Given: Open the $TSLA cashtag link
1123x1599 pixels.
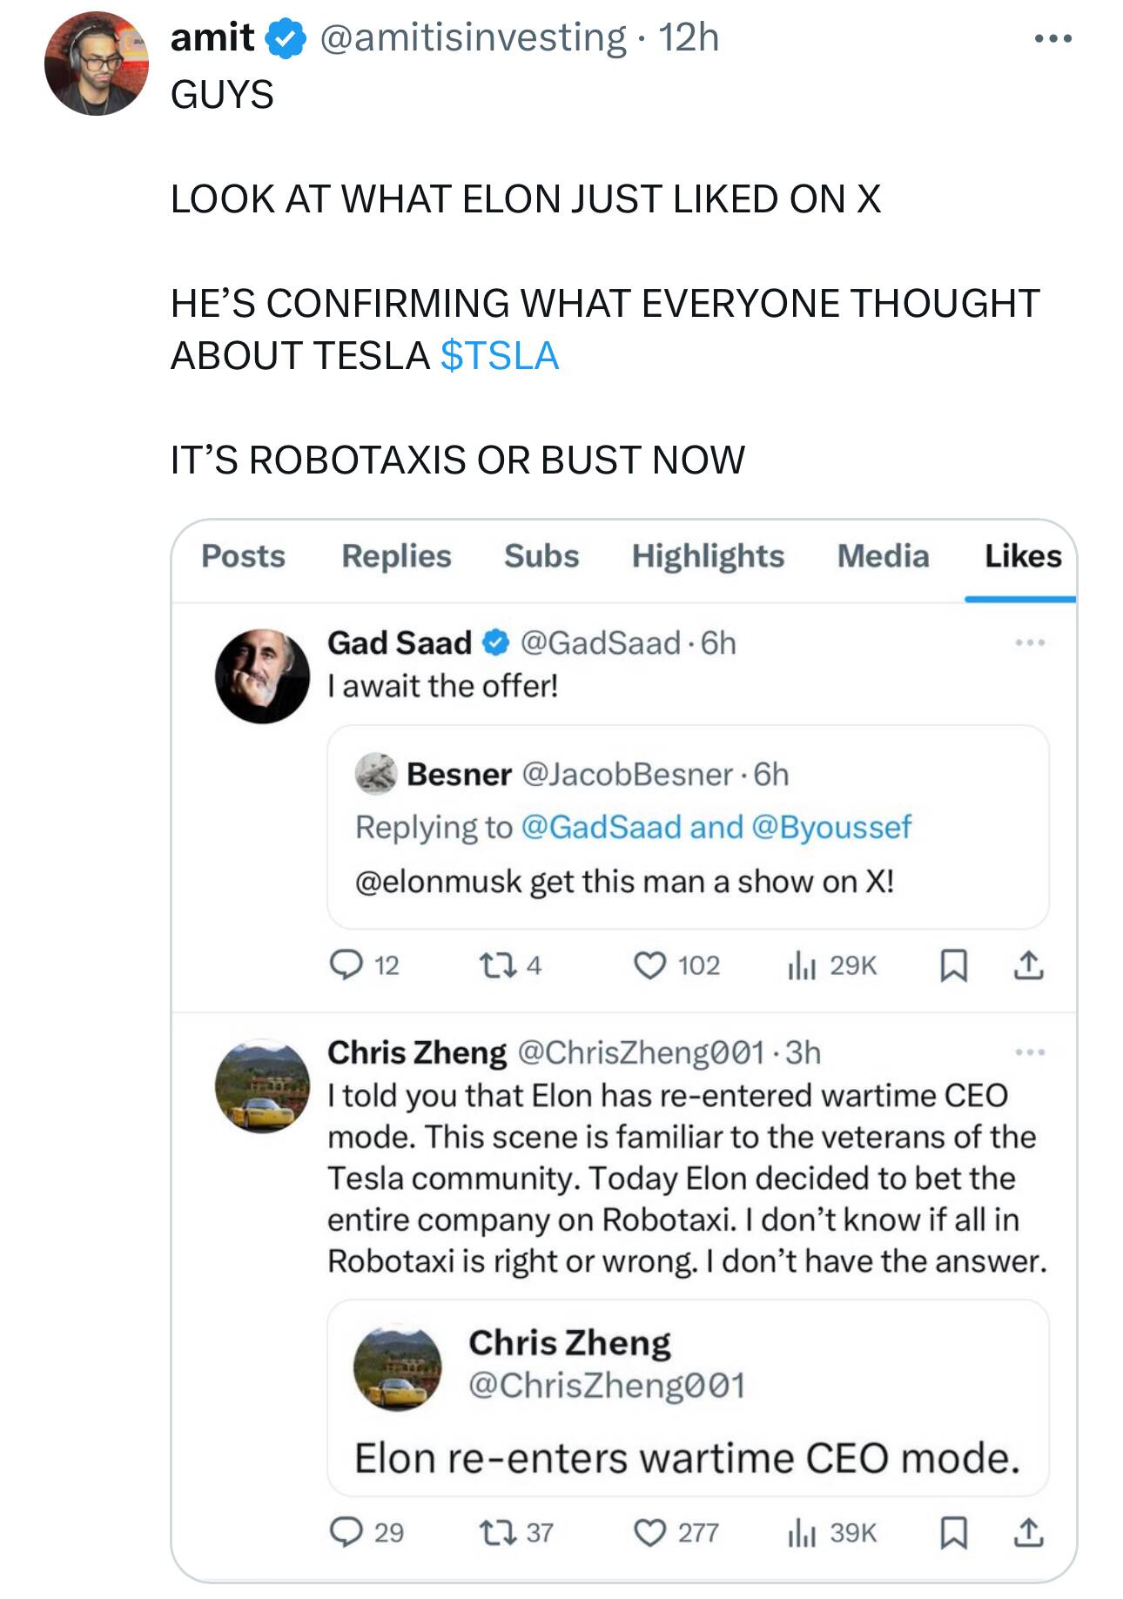Looking at the screenshot, I should (500, 356).
